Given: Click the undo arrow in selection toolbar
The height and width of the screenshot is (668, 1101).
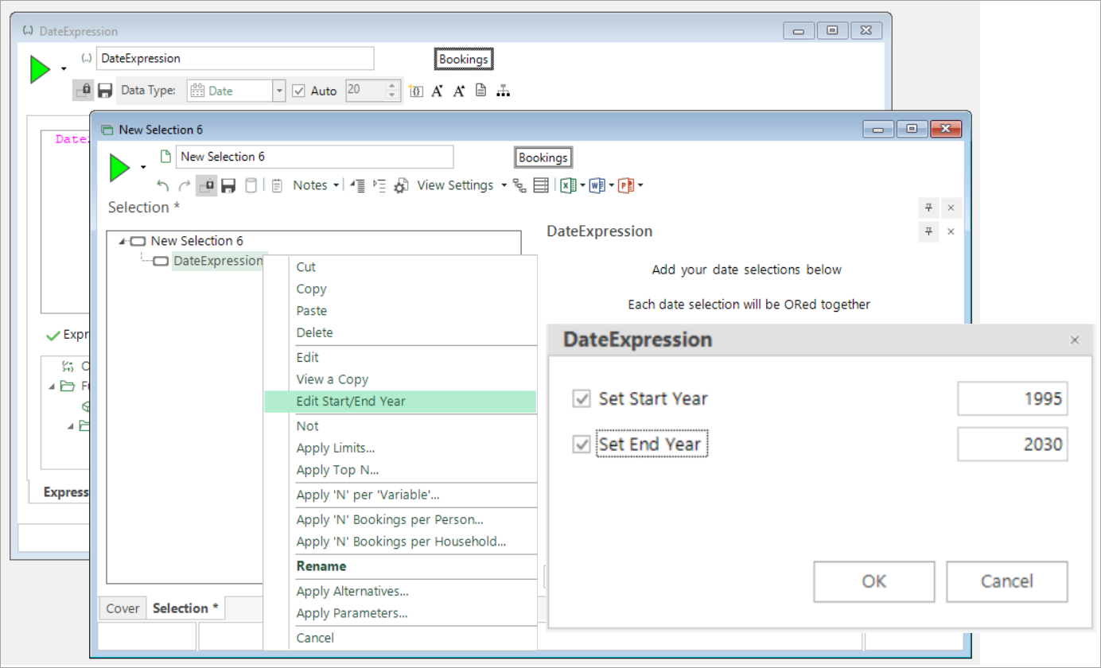Looking at the screenshot, I should (162, 185).
